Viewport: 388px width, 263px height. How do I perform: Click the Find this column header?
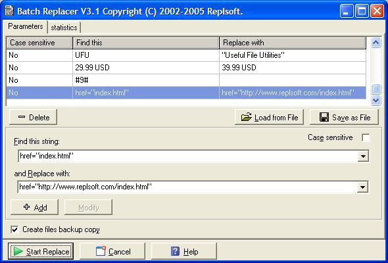[x=146, y=43]
